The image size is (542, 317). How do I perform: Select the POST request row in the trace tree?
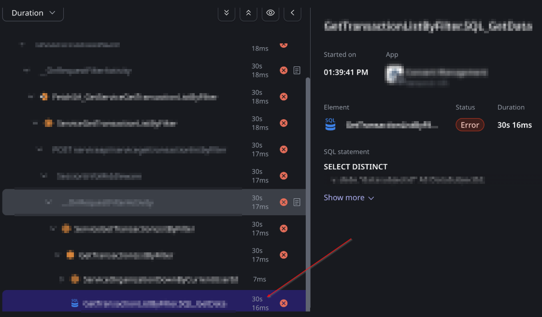tap(139, 150)
